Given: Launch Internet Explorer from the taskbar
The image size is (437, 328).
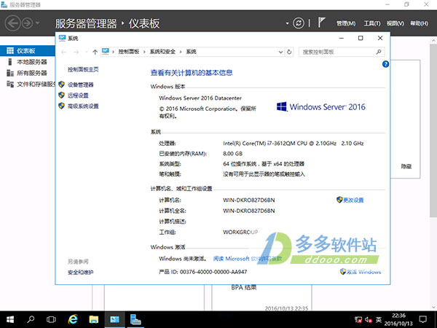Looking at the screenshot, I should tap(73, 319).
